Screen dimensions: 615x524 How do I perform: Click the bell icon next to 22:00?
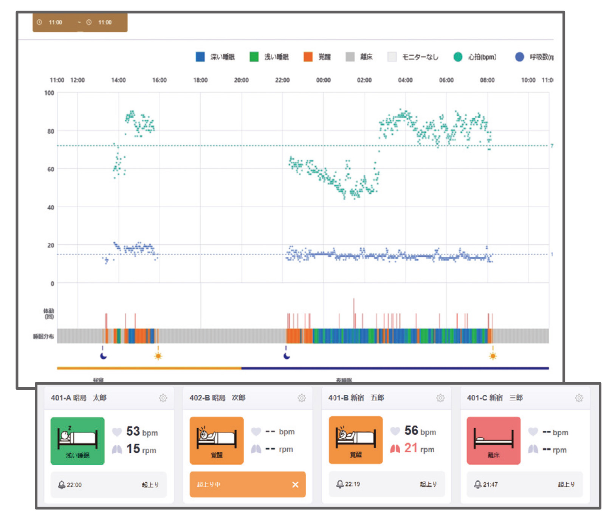pyautogui.click(x=62, y=485)
